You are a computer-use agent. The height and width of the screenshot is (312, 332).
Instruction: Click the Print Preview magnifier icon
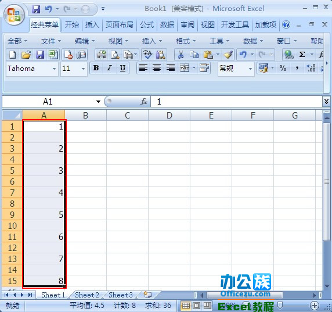coord(115,55)
